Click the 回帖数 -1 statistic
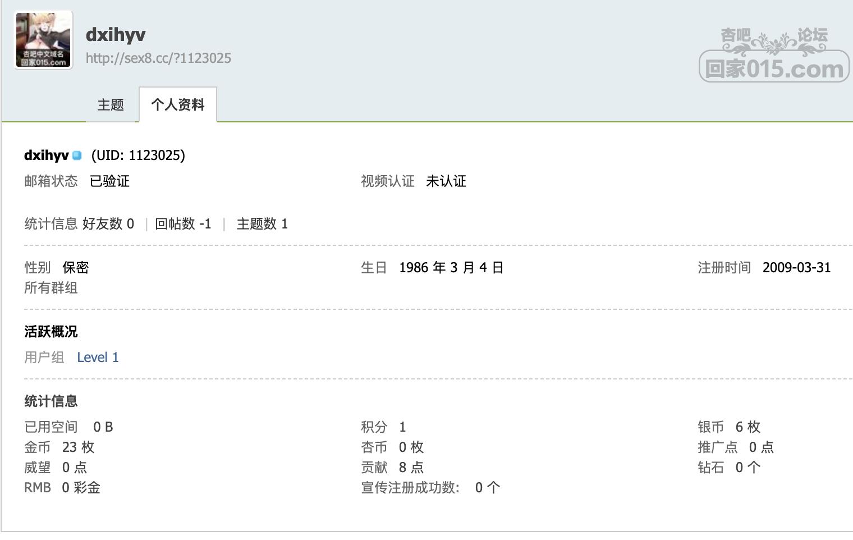853x540 pixels. [x=183, y=224]
